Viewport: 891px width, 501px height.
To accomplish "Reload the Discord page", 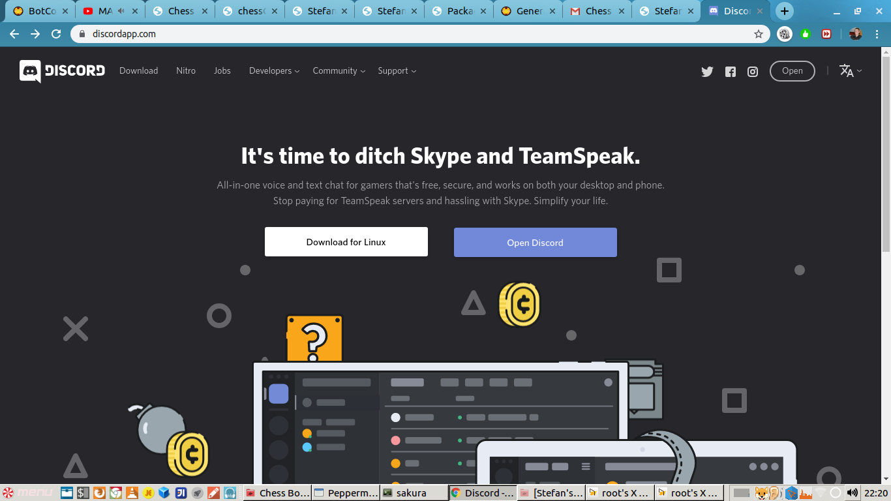I will click(56, 34).
